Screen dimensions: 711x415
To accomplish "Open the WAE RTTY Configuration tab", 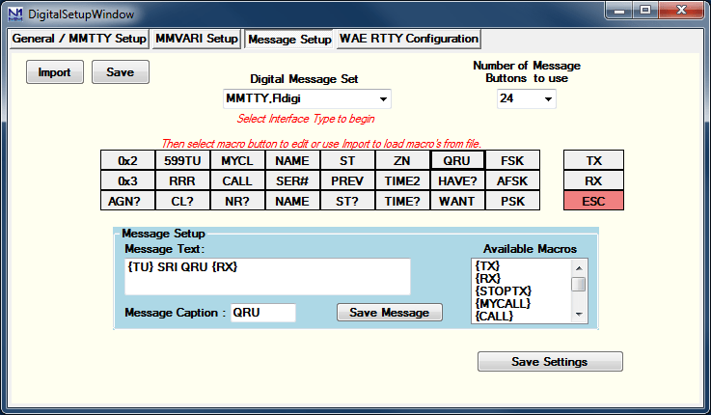I will [x=408, y=39].
